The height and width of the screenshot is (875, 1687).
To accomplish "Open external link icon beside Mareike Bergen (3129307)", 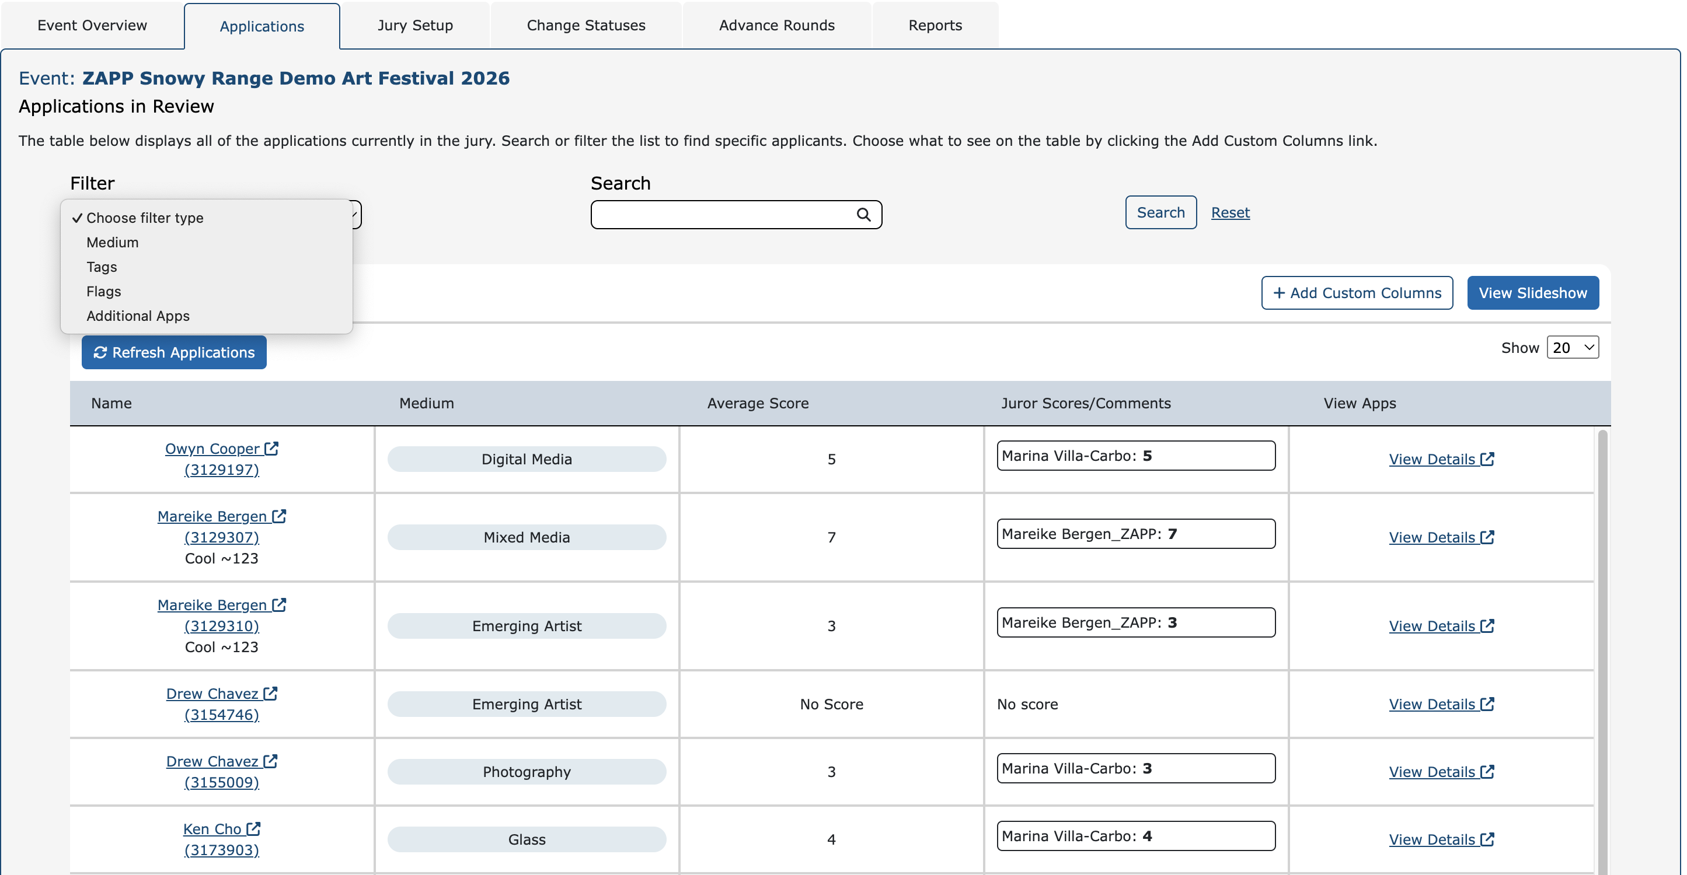I will pyautogui.click(x=279, y=516).
